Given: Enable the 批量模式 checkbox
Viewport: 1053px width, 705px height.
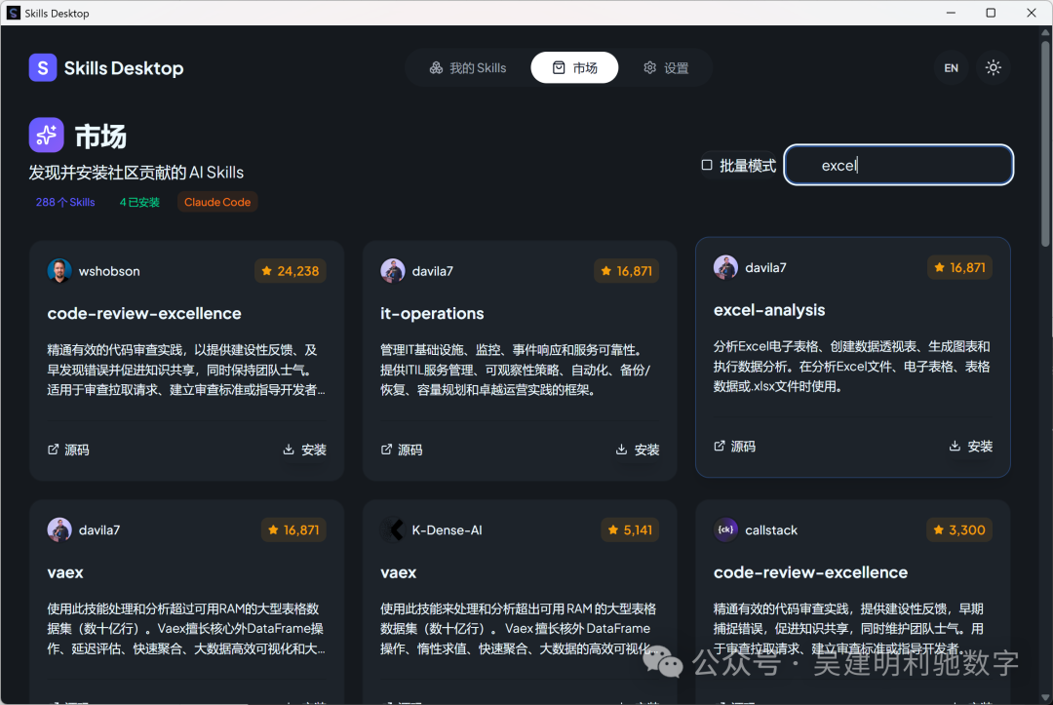Looking at the screenshot, I should [706, 165].
